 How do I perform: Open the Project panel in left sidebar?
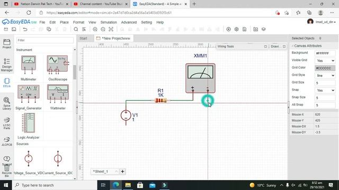pos(7,44)
